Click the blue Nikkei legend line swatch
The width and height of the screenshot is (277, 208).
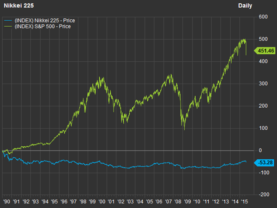[x=8, y=21]
